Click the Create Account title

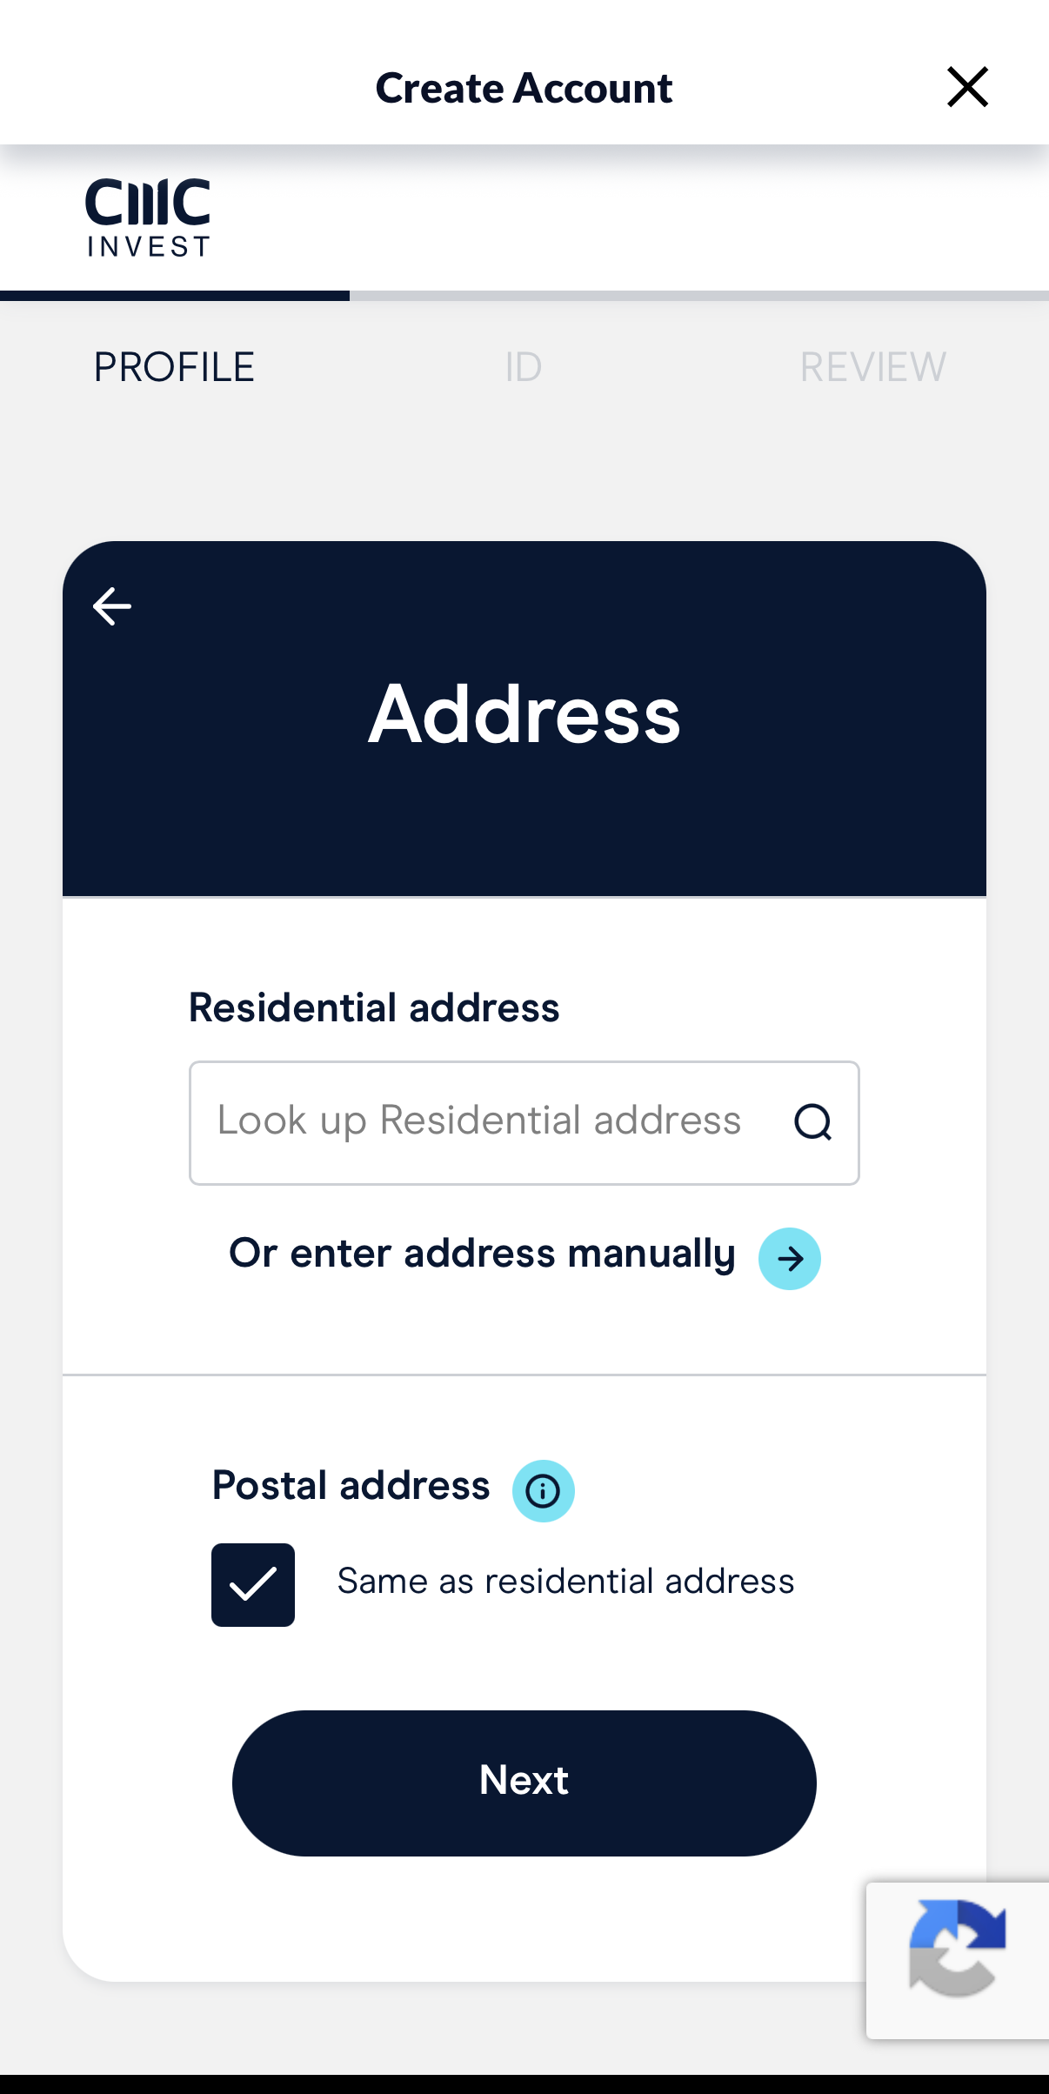[524, 88]
